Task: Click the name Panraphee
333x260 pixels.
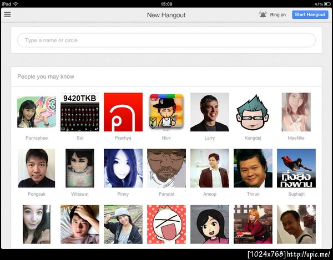Action: pos(37,138)
